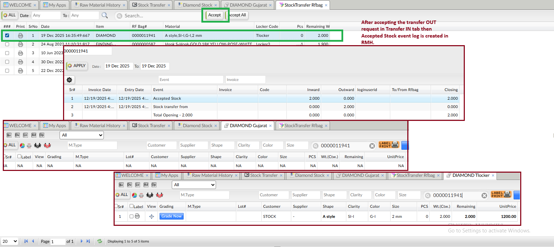Image resolution: width=554 pixels, height=247 pixels.
Task: Expand the All dropdown in DIAMOND Tlocker panel
Action: point(194,185)
